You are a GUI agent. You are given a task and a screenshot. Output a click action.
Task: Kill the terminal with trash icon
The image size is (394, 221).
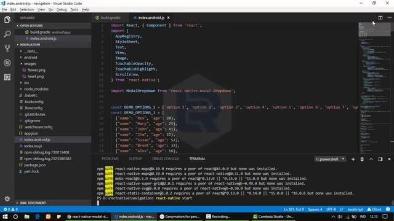[x=362, y=159]
